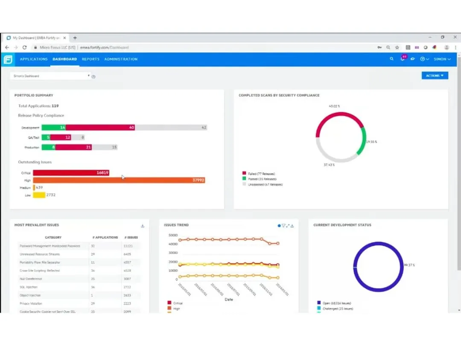
Task: Expand the chevron next to the help icon
Action: tap(428, 59)
